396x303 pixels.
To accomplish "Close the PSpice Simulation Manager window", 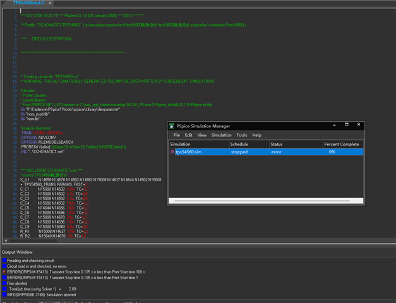I will [359, 124].
